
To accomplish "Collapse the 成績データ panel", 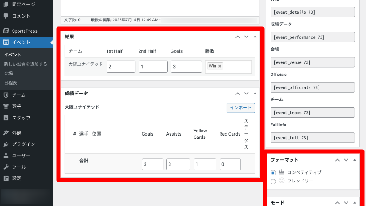I will point(255,94).
